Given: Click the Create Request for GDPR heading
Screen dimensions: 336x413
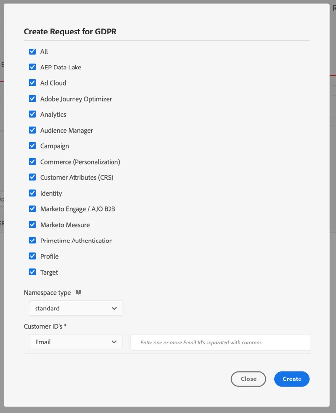Looking at the screenshot, I should click(x=70, y=32).
